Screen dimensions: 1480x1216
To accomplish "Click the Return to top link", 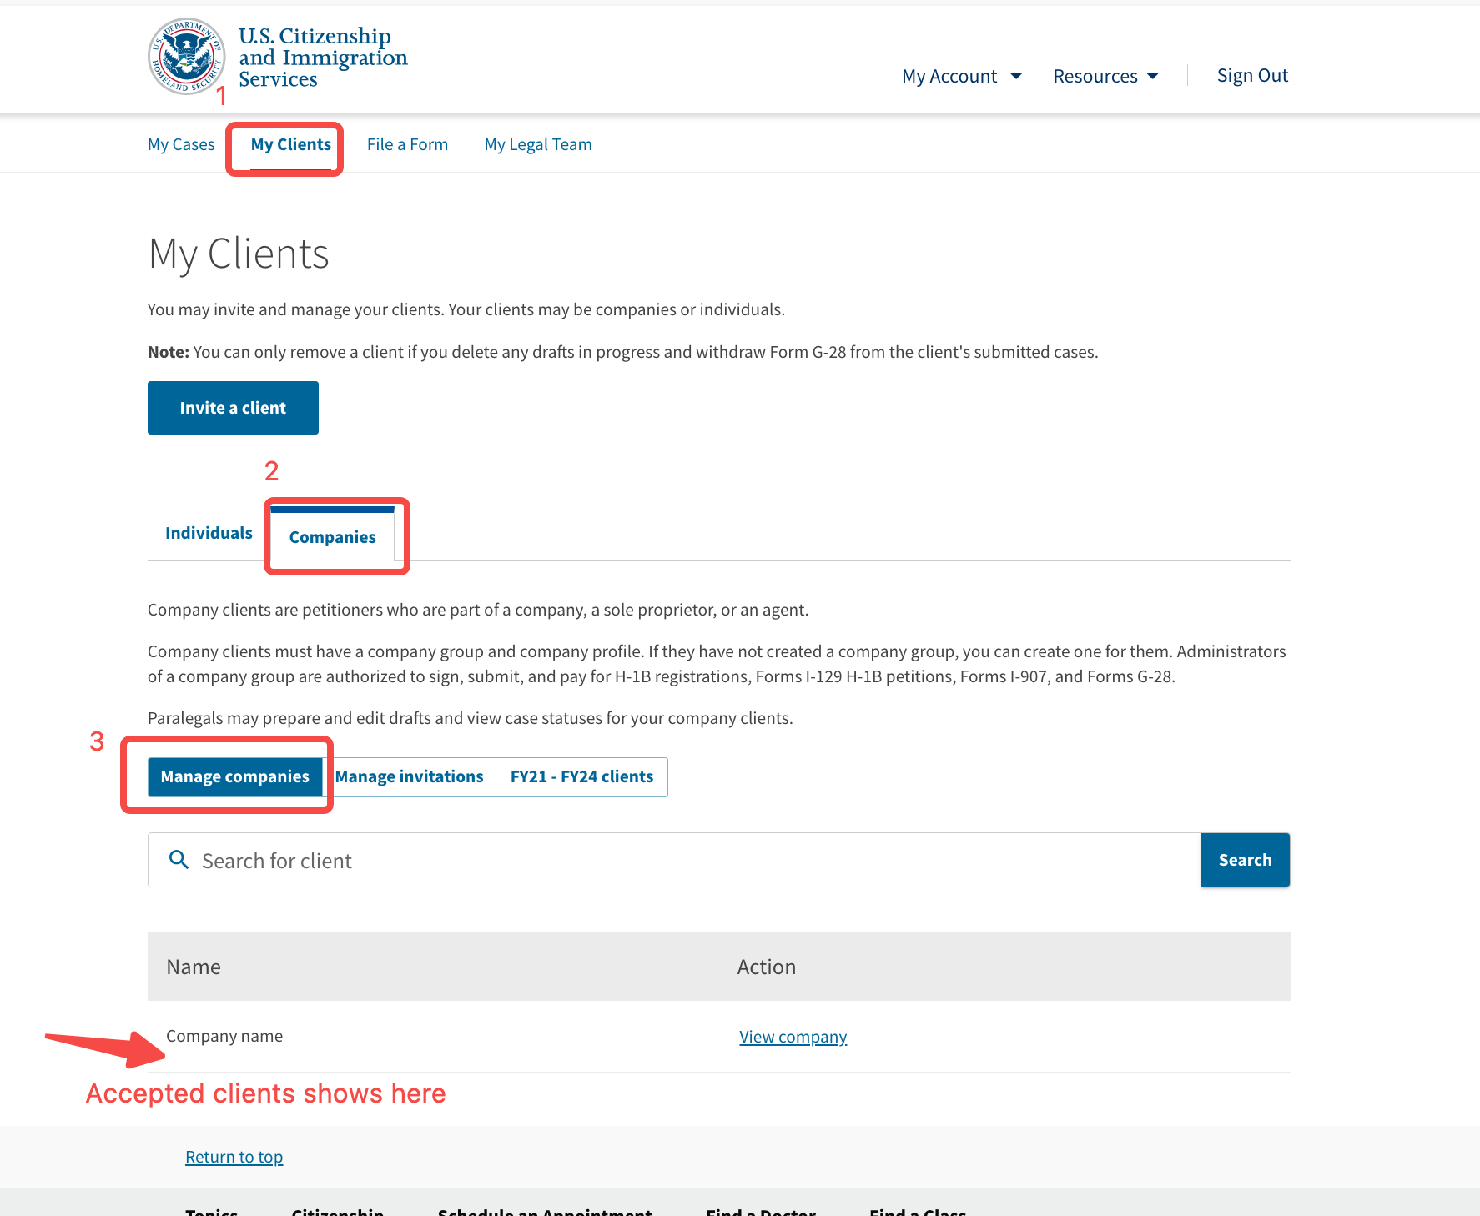I will coord(234,1157).
